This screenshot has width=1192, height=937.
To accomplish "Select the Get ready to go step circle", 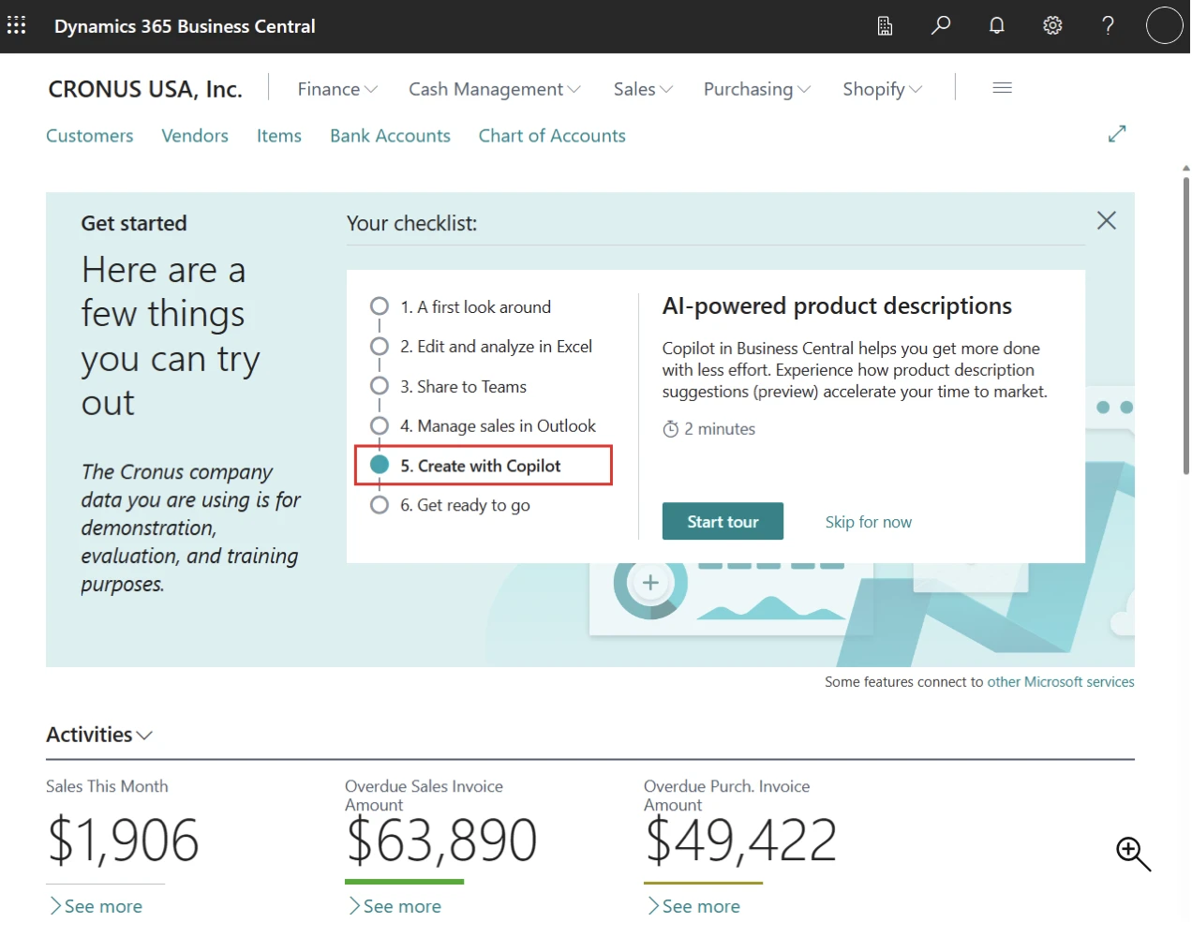I will click(380, 505).
